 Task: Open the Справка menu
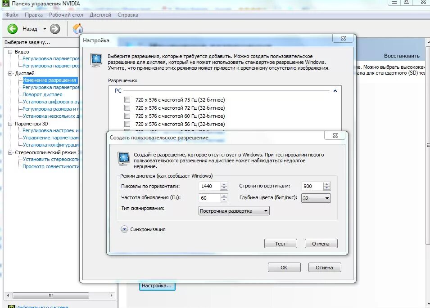128,15
